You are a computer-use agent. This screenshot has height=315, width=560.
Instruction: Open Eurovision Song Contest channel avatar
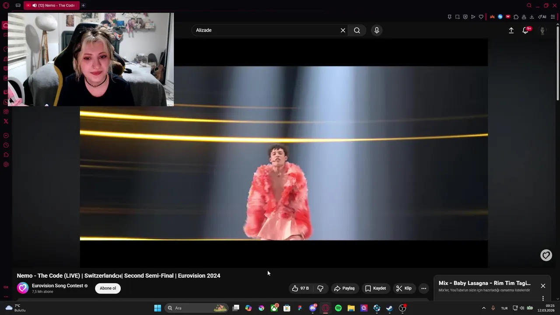(x=23, y=288)
